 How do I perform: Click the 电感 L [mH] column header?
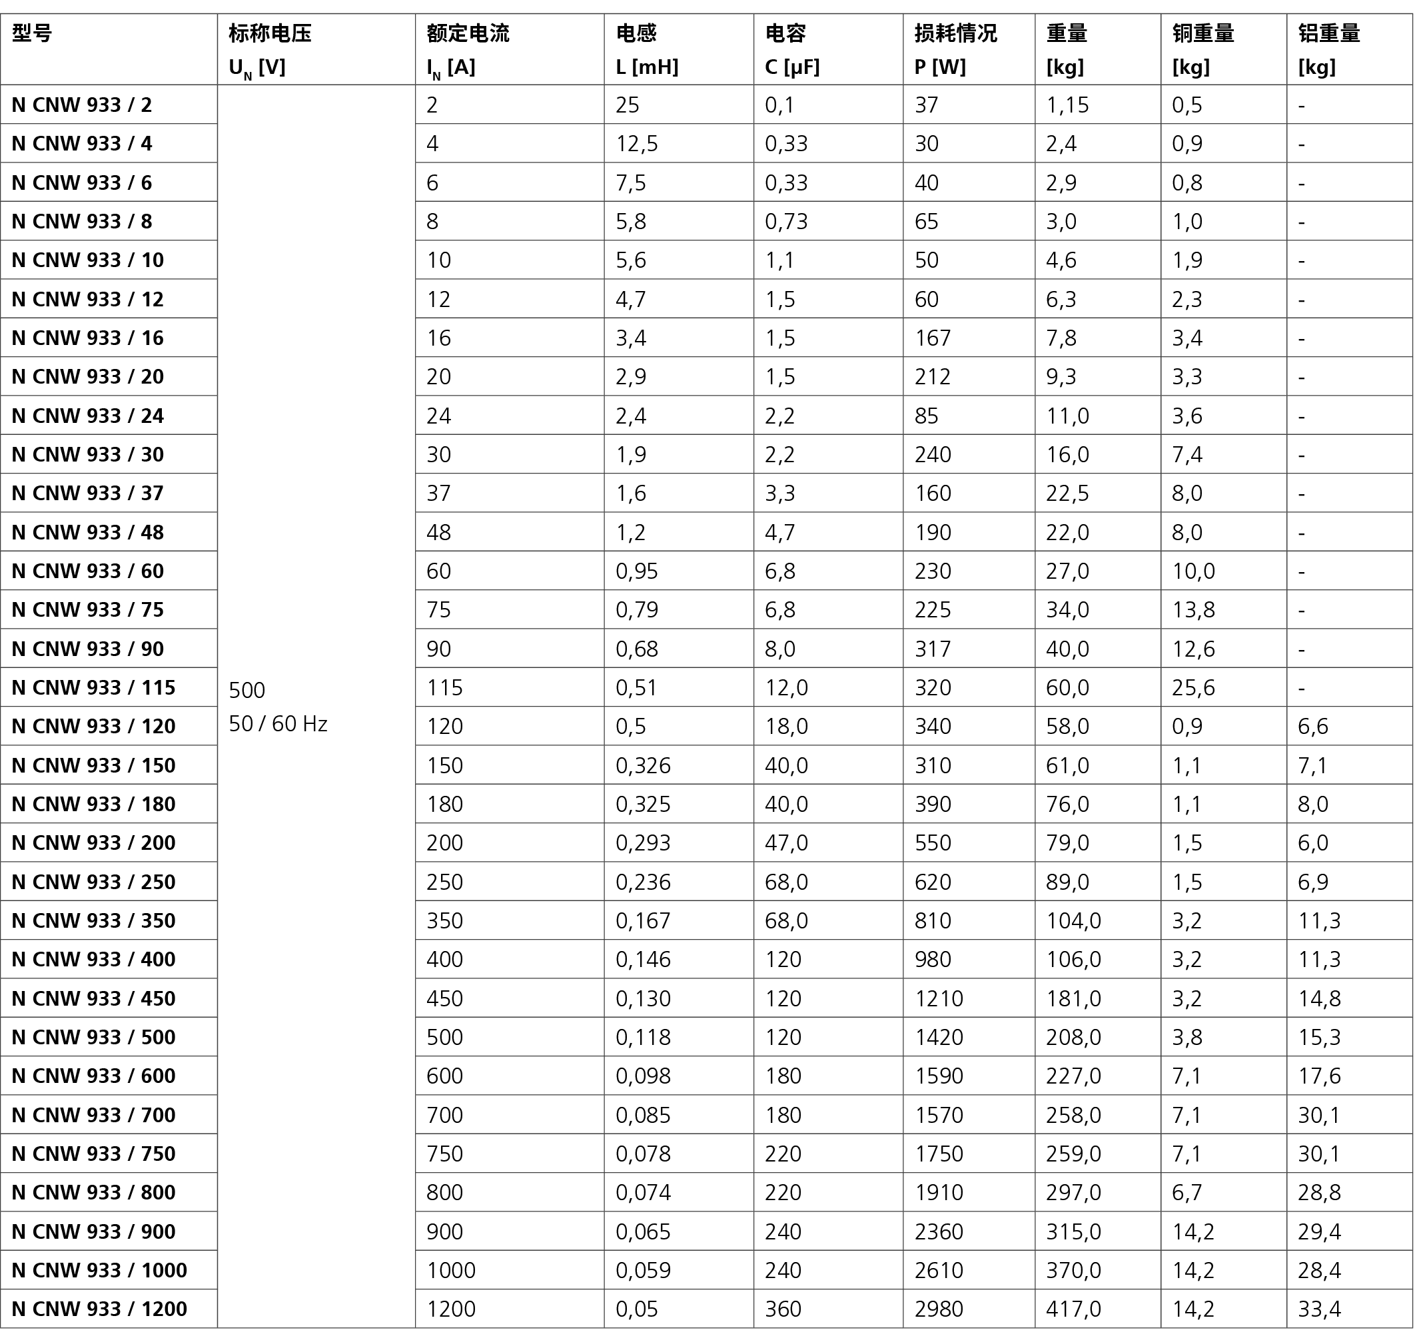pos(678,49)
